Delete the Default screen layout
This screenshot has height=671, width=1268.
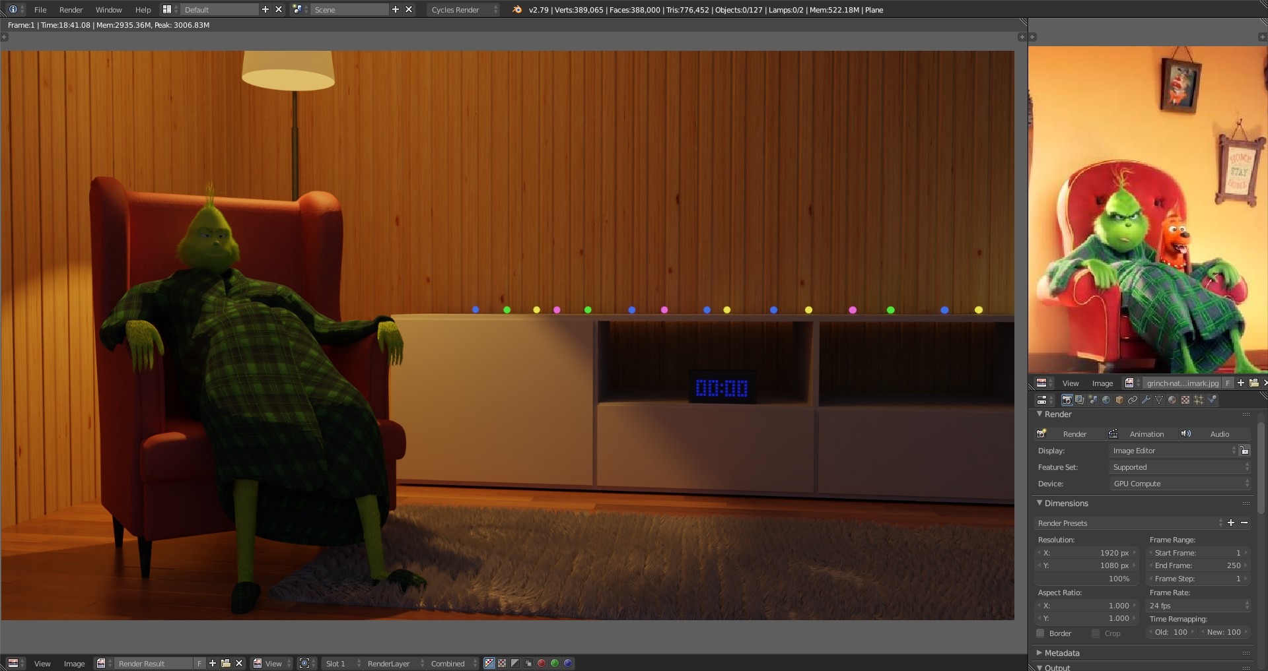[279, 9]
